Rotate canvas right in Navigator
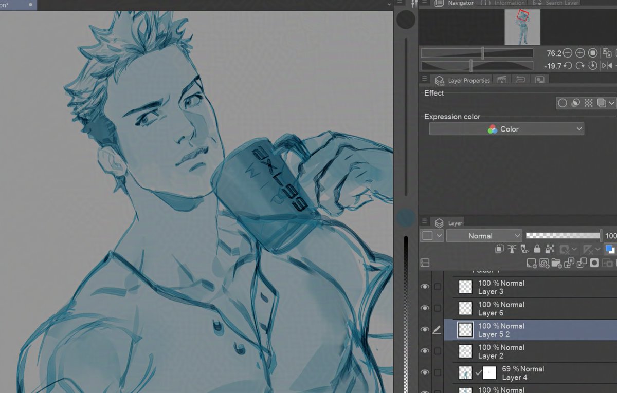The width and height of the screenshot is (617, 393). pos(580,66)
